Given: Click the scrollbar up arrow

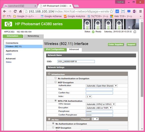Looking at the screenshot, I should click(x=142, y=21).
